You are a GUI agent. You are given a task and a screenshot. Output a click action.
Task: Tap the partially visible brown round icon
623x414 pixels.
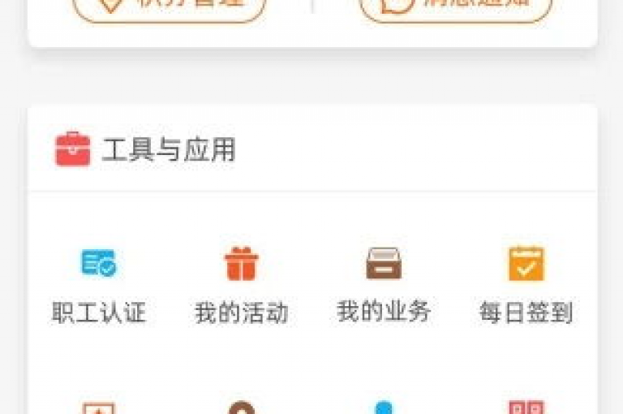click(x=241, y=408)
